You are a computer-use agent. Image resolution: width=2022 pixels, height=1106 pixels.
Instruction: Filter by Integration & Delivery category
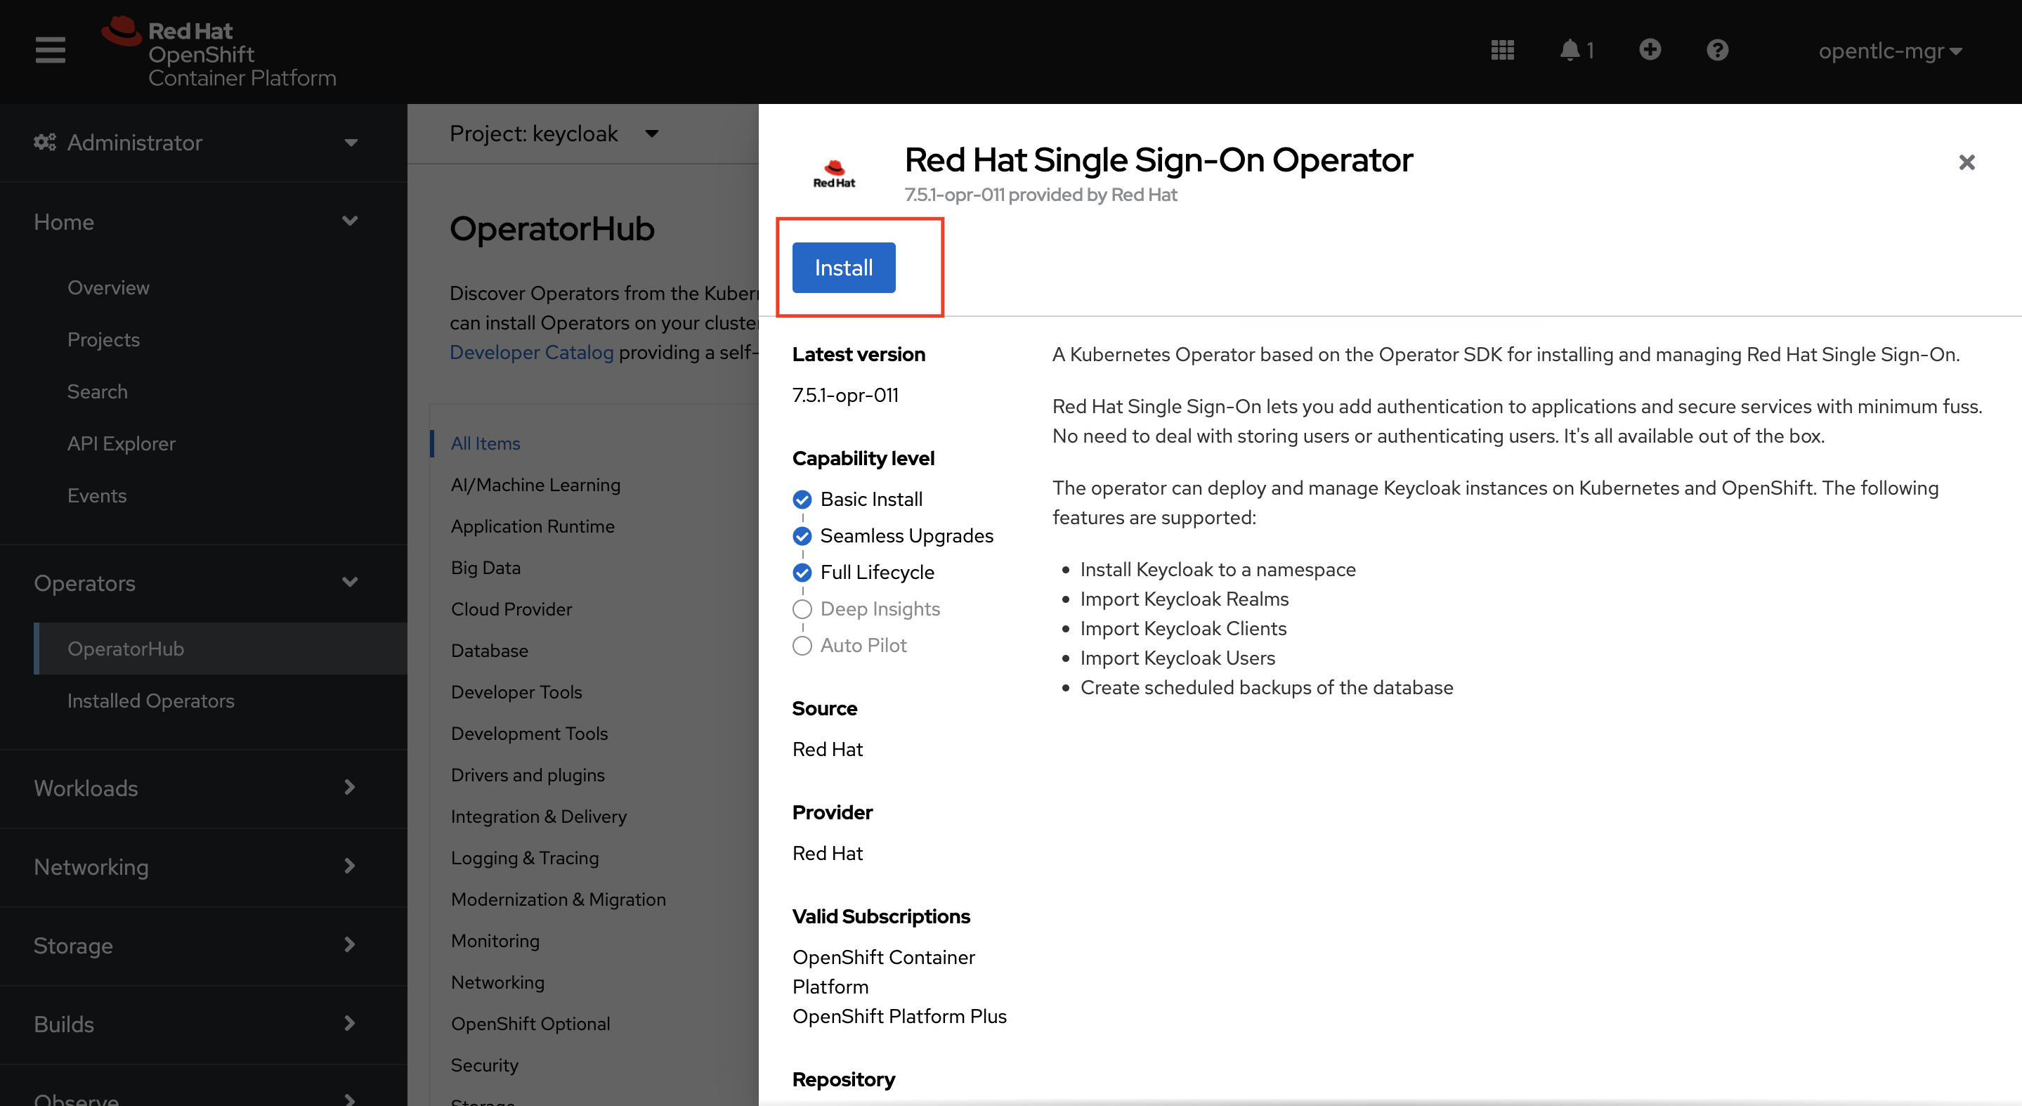coord(538,817)
